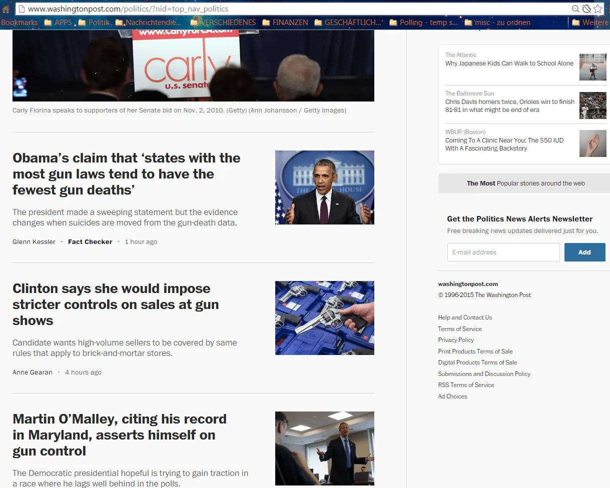Click the 'Polling - temp s...' folder icon
The height and width of the screenshot is (488, 610).
394,22
